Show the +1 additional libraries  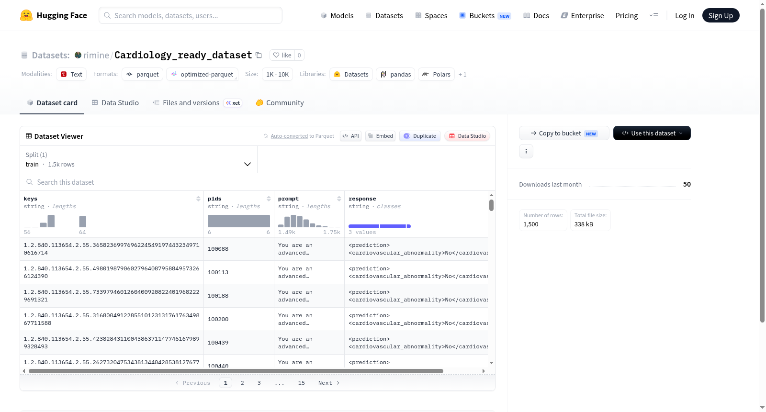(462, 74)
